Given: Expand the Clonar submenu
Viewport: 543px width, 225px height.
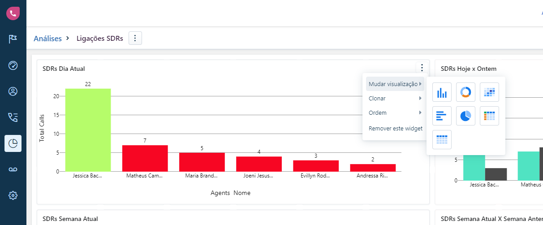Looking at the screenshot, I should click(394, 98).
